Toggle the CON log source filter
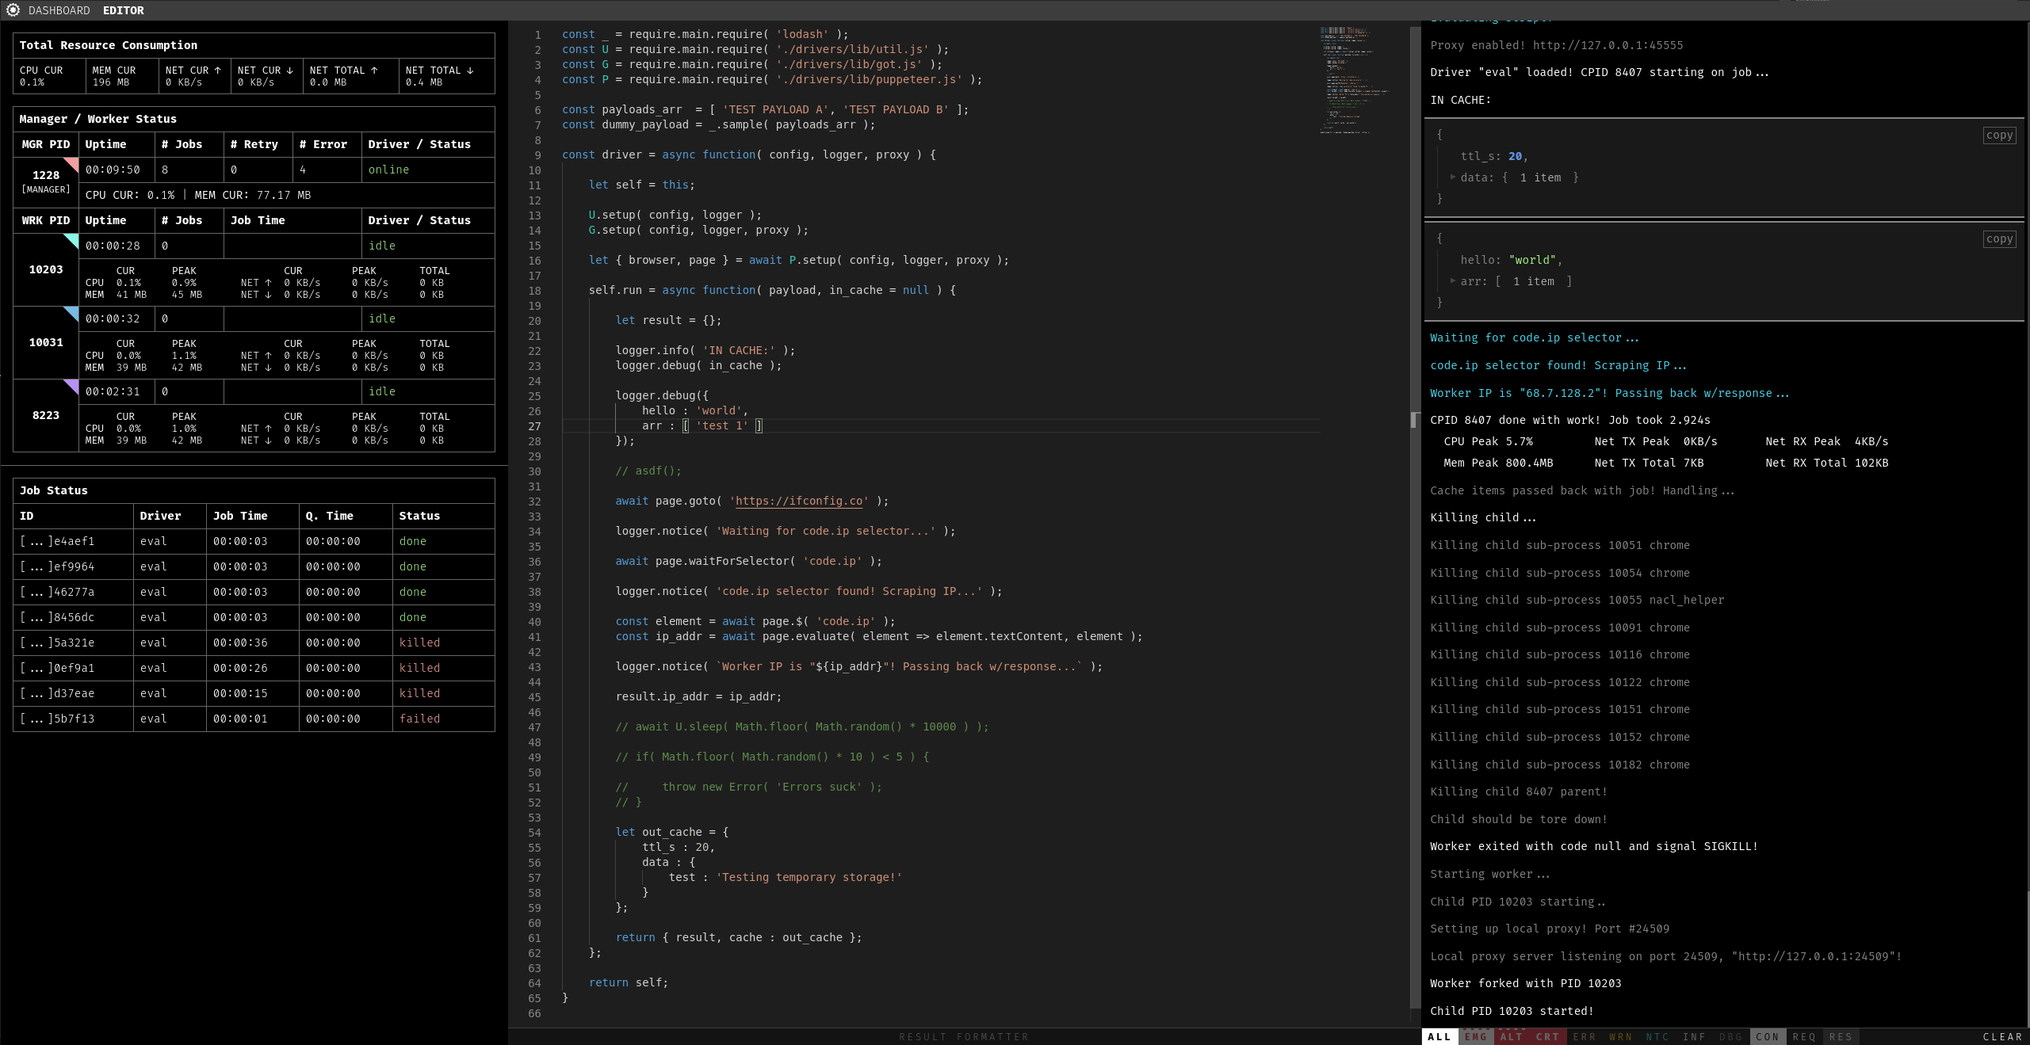Viewport: 2030px width, 1045px height. coord(1768,1036)
